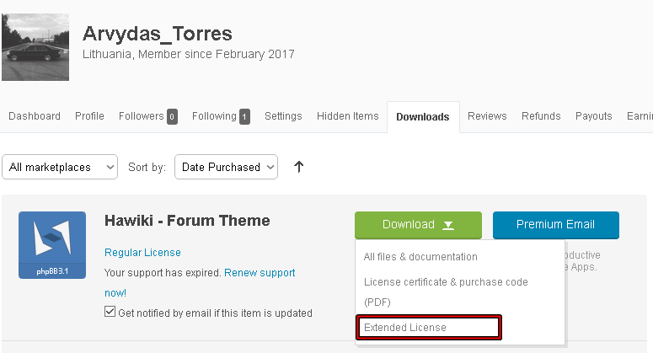Open the Date Purchased sort dropdown
This screenshot has width=653, height=353.
226,167
